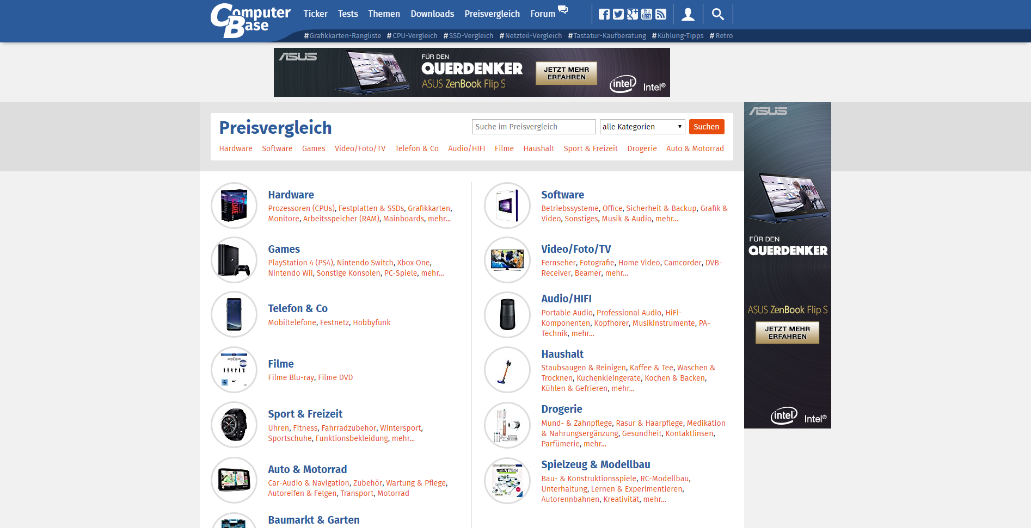
Task: Follow the #Tastatur-Kaufberatung link
Action: point(607,36)
